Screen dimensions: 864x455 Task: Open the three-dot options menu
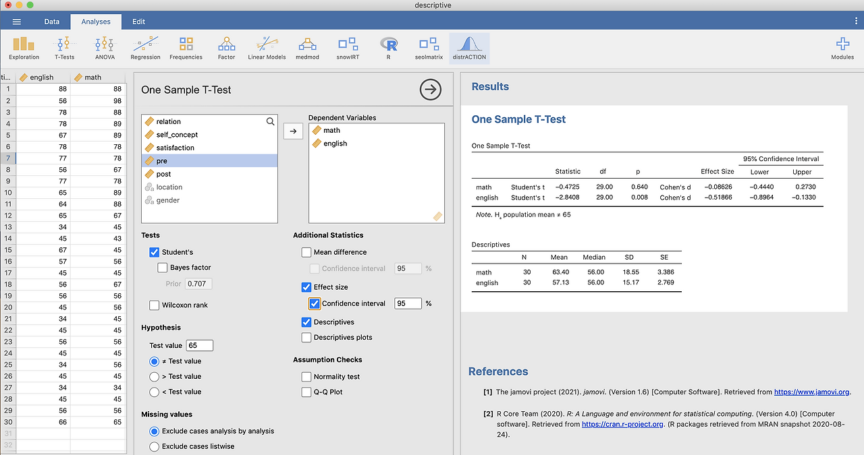856,22
